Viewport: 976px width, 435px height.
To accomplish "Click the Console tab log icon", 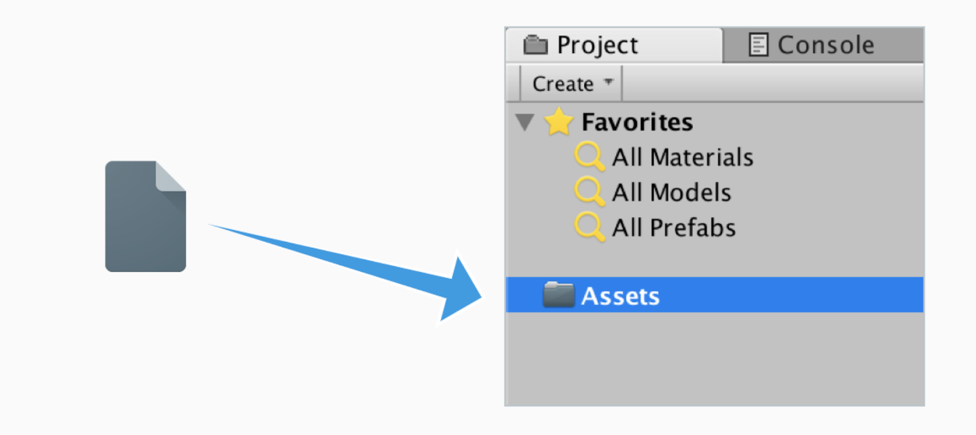I will [758, 45].
